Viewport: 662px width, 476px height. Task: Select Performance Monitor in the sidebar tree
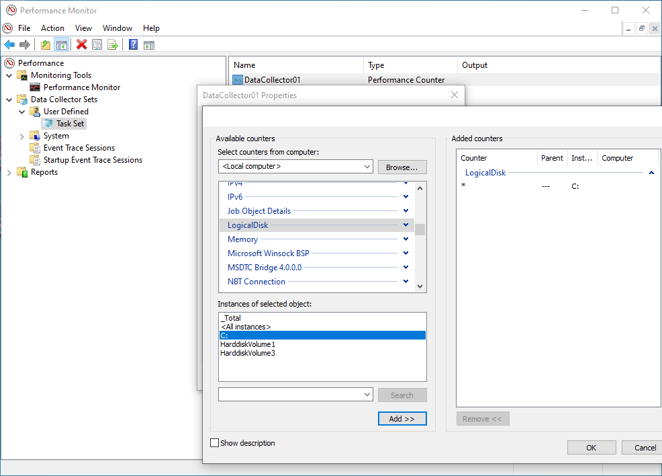point(81,87)
